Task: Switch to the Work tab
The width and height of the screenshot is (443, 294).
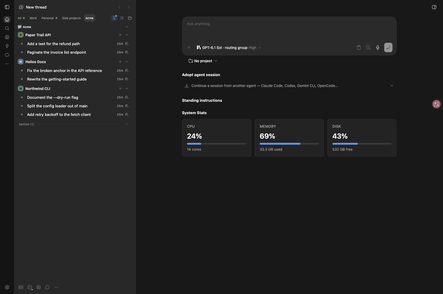Action: point(33,18)
